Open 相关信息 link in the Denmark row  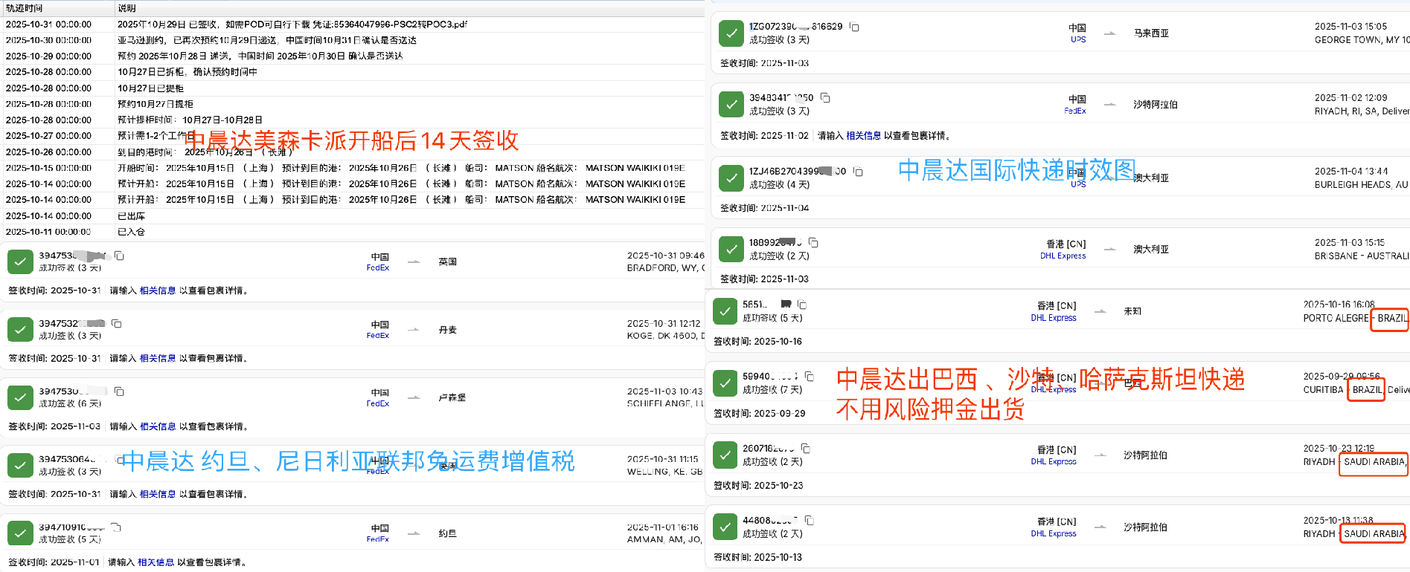pos(158,359)
